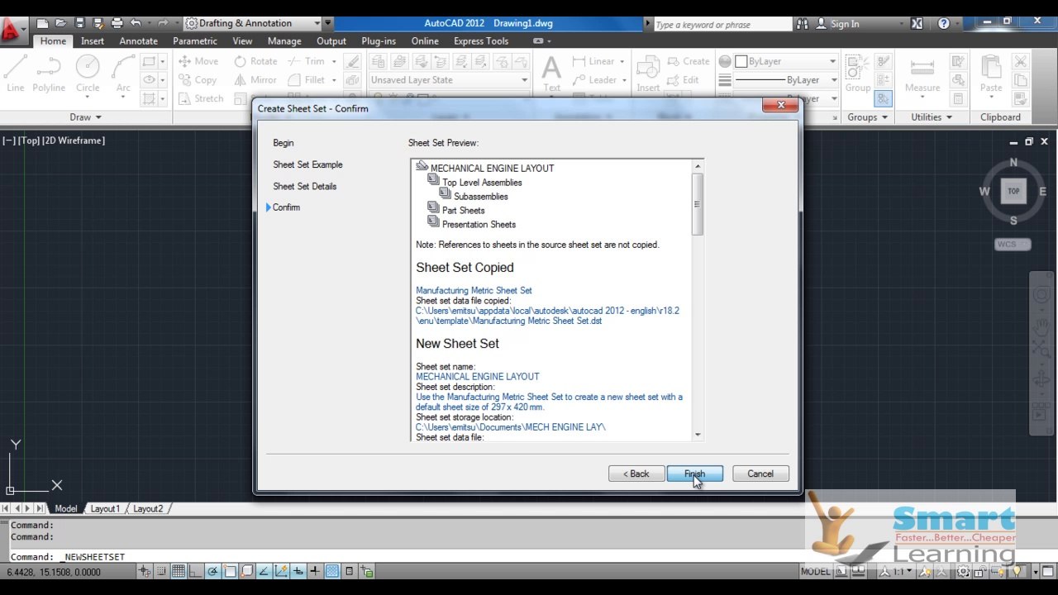The height and width of the screenshot is (595, 1058).
Task: Click the New file icon in quick access
Action: click(42, 23)
